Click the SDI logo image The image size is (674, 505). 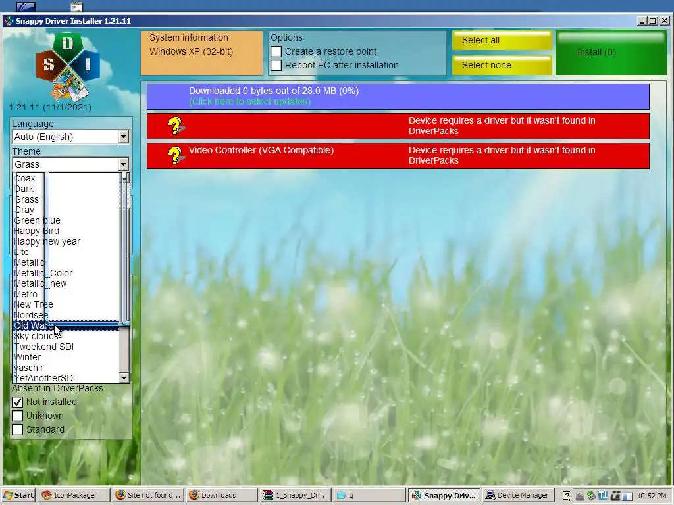tap(68, 67)
